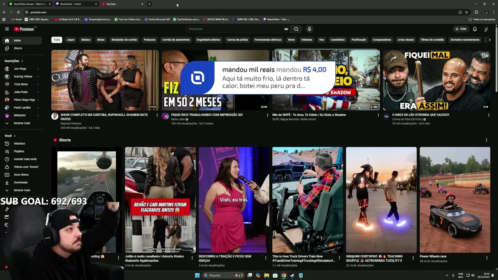Screen dimensions: 498x280
Task: Play the Power Wheels race Short thumbnail
Action: tap(455, 200)
